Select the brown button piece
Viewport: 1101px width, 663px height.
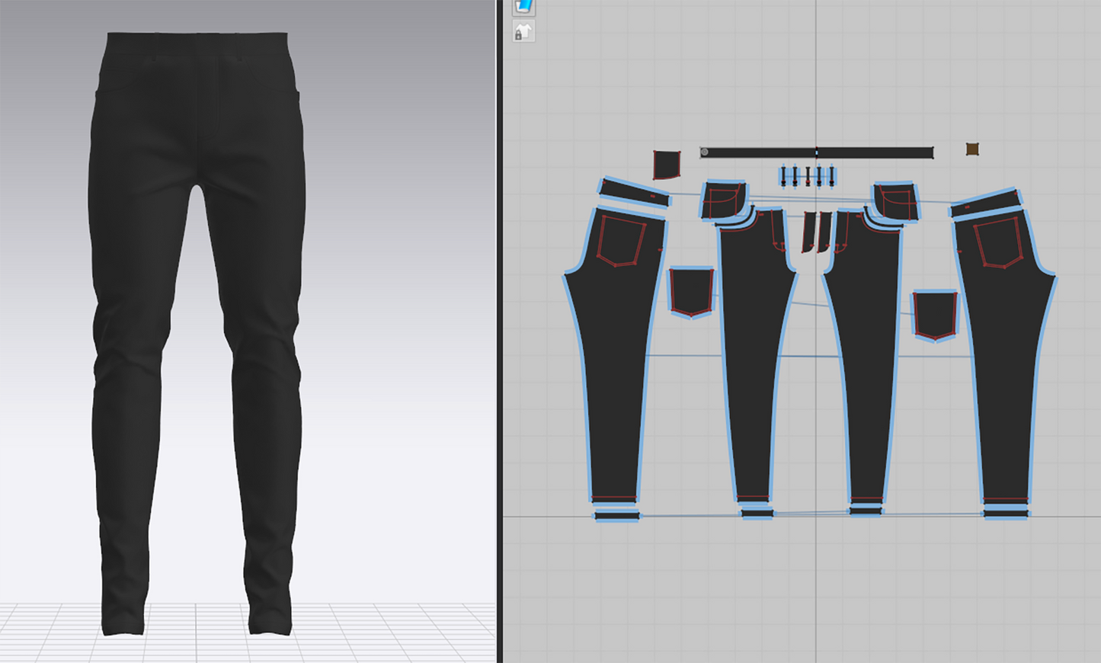point(972,149)
